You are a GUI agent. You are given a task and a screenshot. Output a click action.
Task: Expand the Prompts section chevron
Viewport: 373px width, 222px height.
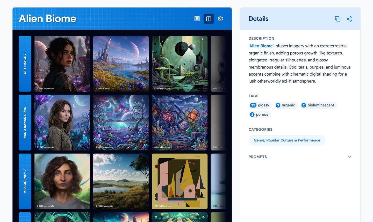(350, 157)
